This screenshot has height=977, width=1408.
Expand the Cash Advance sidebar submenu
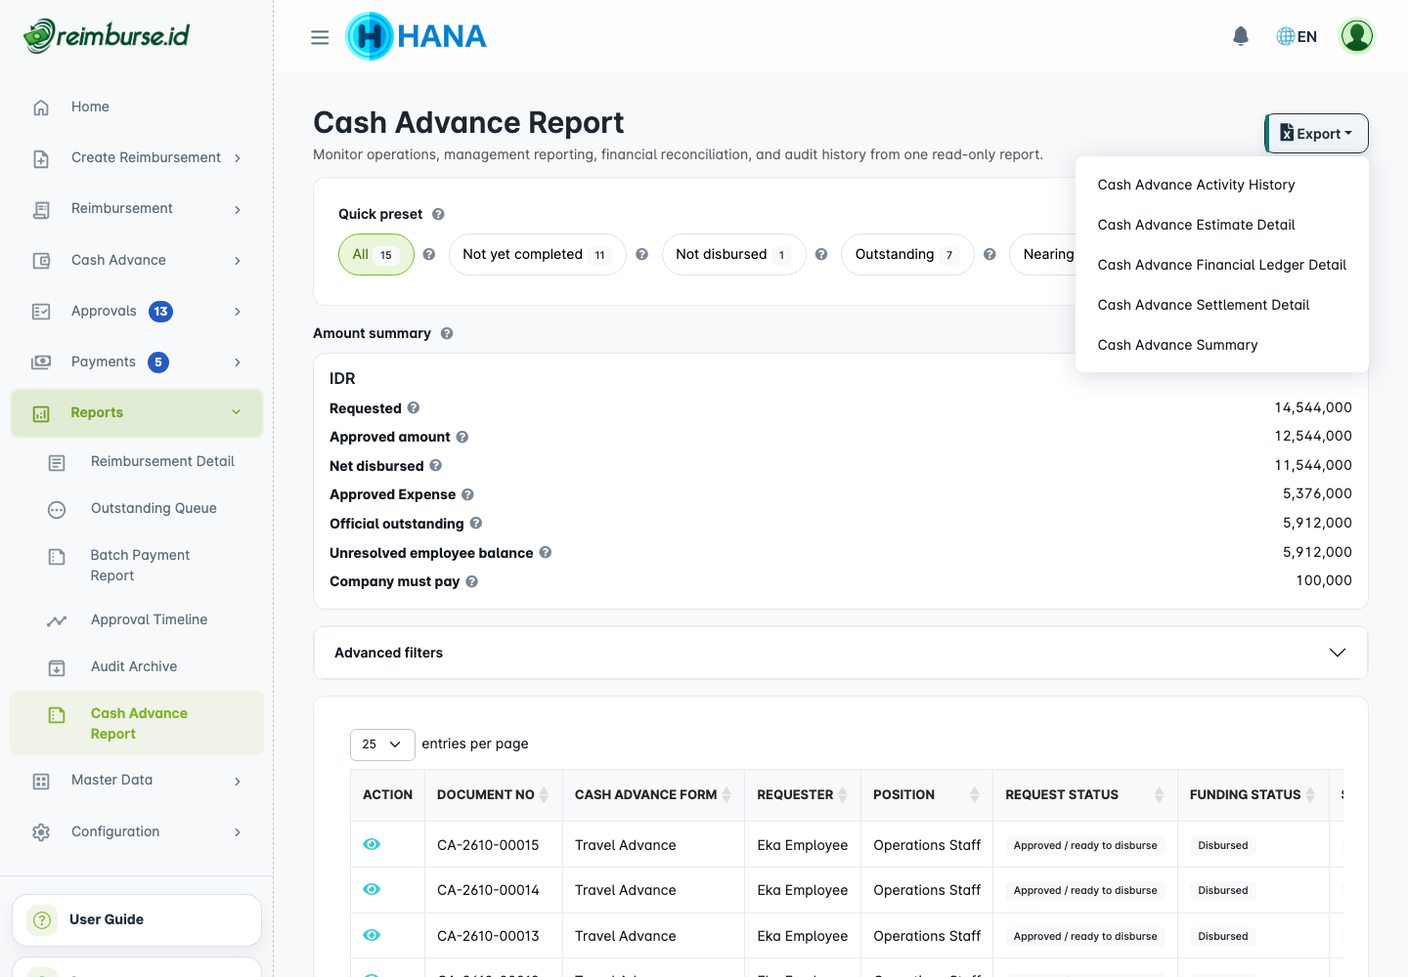(137, 261)
